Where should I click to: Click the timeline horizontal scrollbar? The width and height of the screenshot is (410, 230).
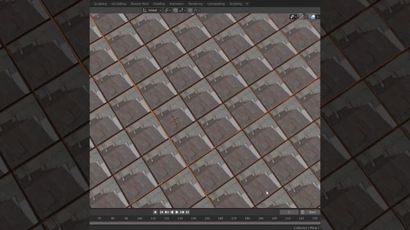(x=205, y=223)
